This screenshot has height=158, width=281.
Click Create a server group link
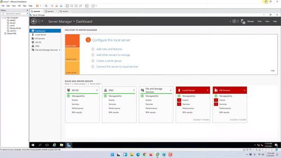pos(109,61)
